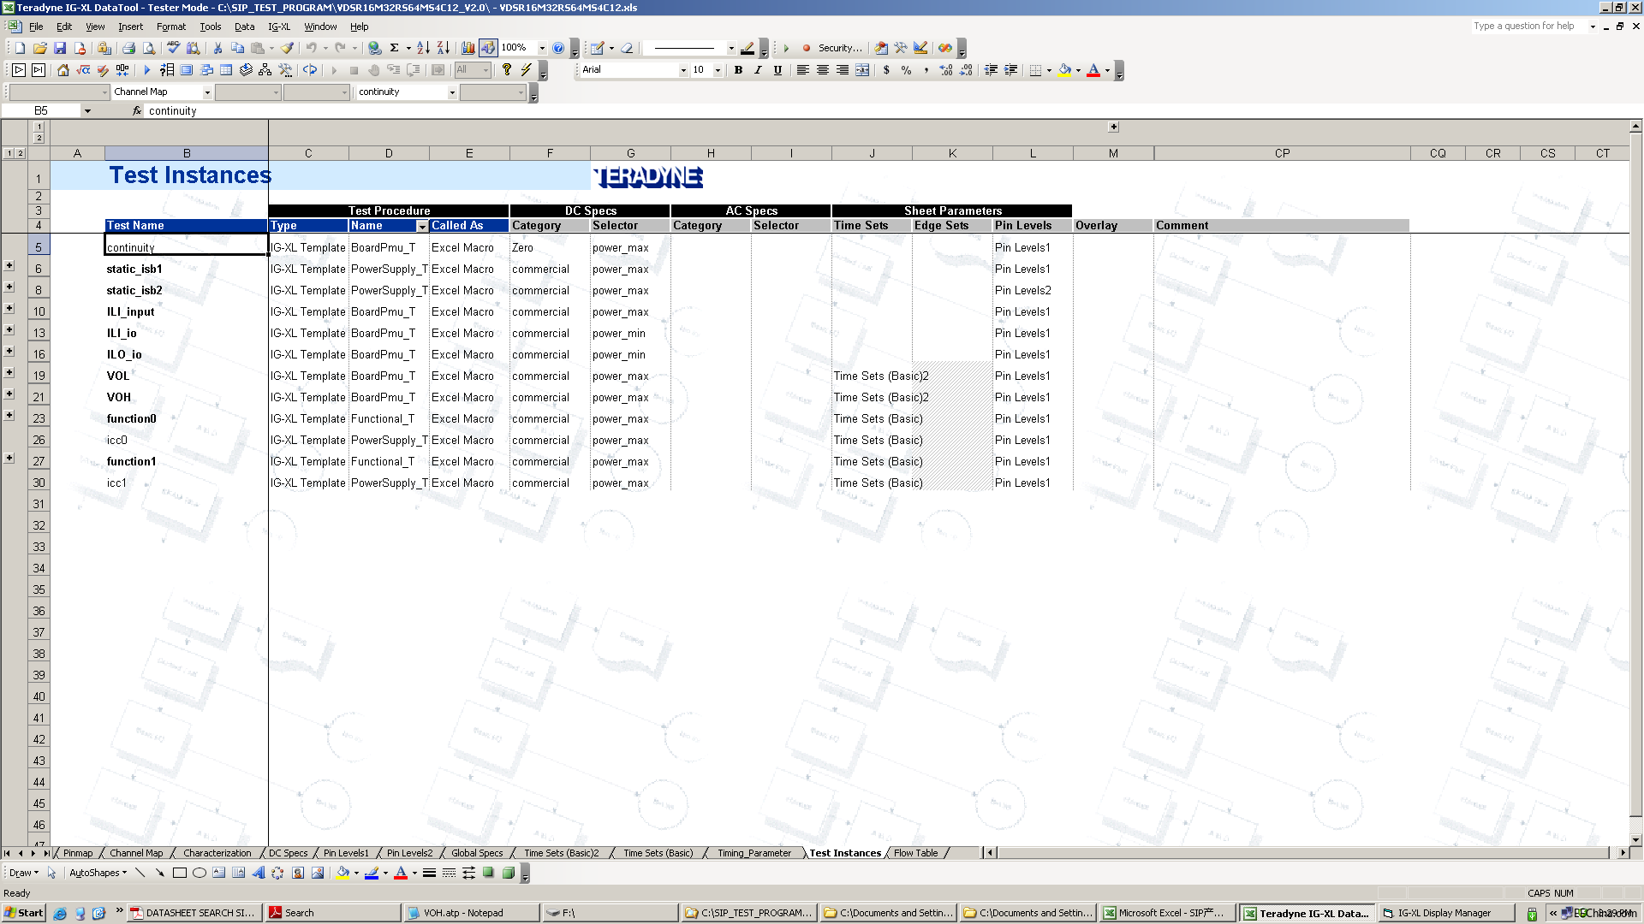Run the Spelling check icon
Viewport: 1644px width, 924px height.
click(173, 48)
